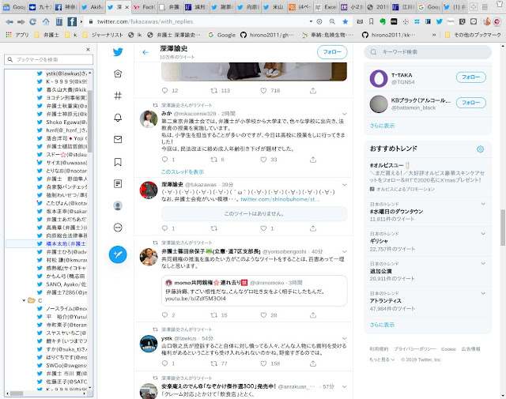Viewport: 506px width, 399px height.
Task: Close the active Twitter tab
Action: 126,7
